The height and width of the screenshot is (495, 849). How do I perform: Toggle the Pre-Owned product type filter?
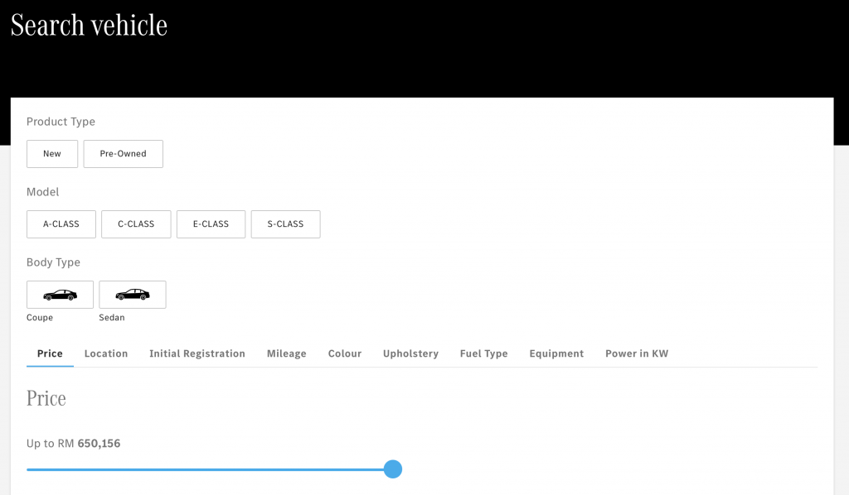pos(123,154)
